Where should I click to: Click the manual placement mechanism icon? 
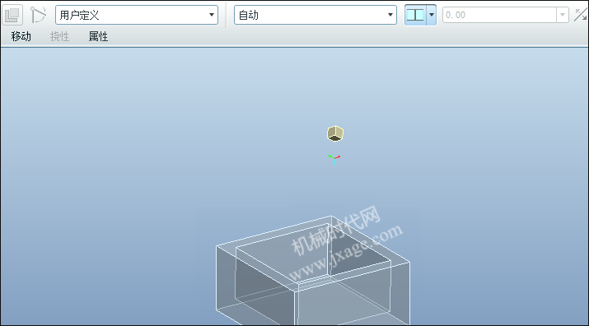pyautogui.click(x=38, y=15)
